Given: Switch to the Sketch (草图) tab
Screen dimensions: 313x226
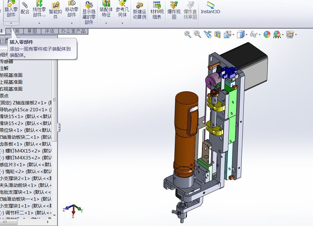Looking at the screenshot, I should 32,31.
